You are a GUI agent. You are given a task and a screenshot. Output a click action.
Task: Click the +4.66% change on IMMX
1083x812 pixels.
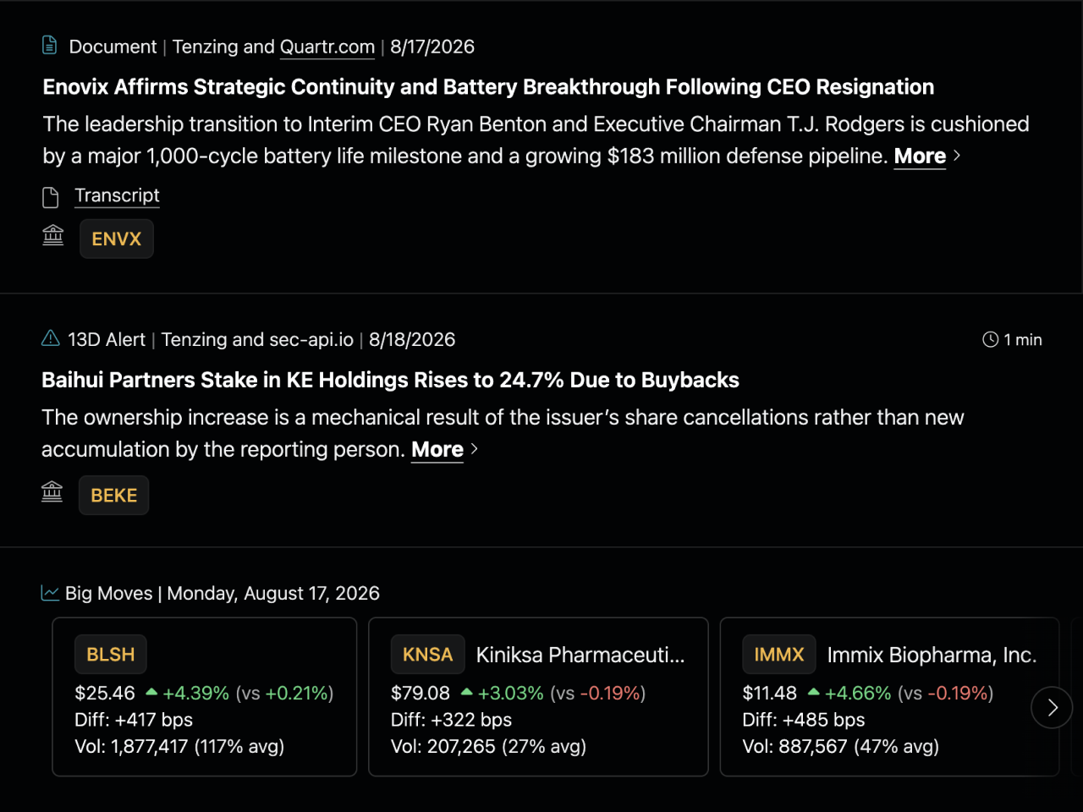coord(858,694)
